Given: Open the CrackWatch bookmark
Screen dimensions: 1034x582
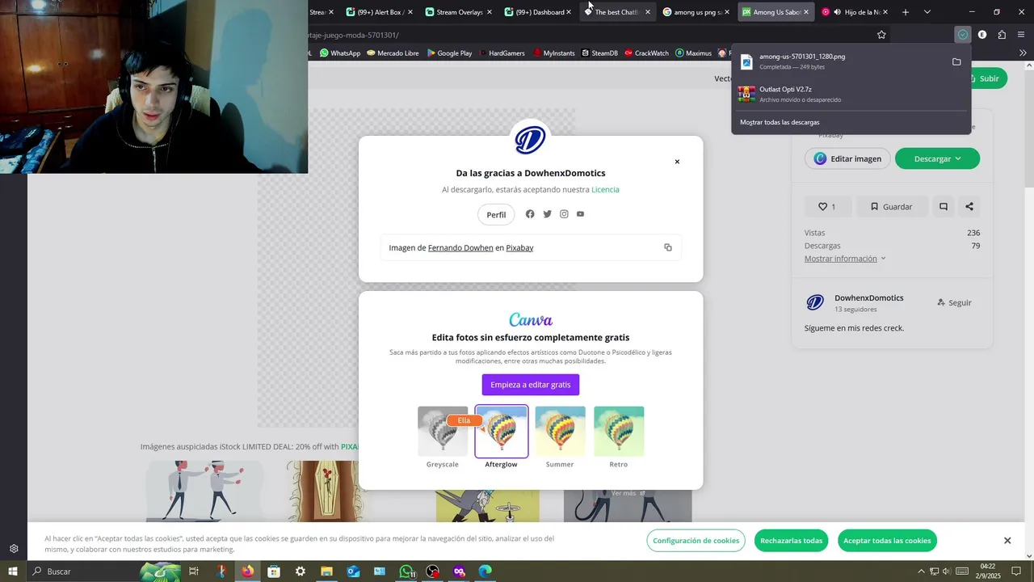Looking at the screenshot, I should tap(646, 53).
